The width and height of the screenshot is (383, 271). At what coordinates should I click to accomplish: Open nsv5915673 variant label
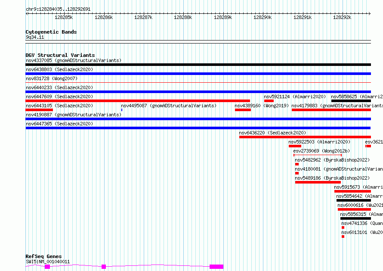pyautogui.click(x=358, y=187)
